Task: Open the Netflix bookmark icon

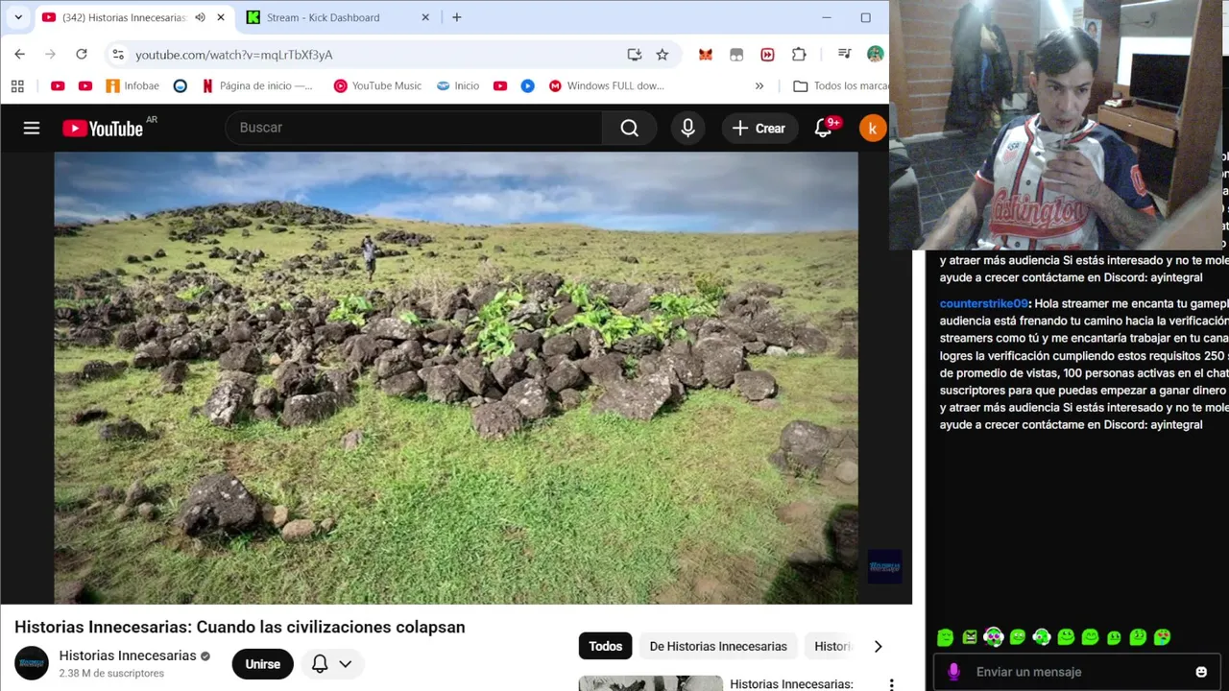Action: click(x=207, y=85)
